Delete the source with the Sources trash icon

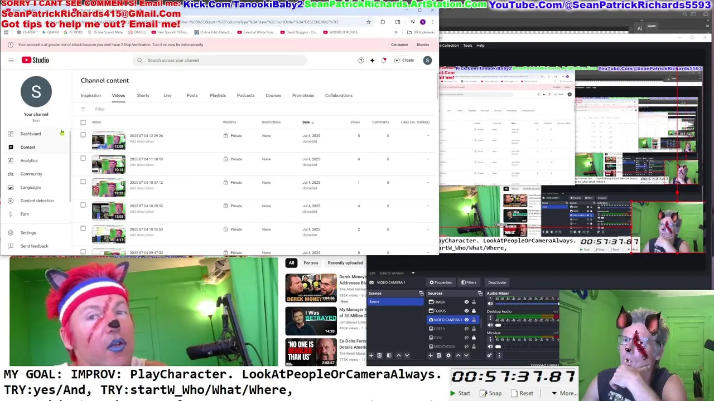pos(438,355)
